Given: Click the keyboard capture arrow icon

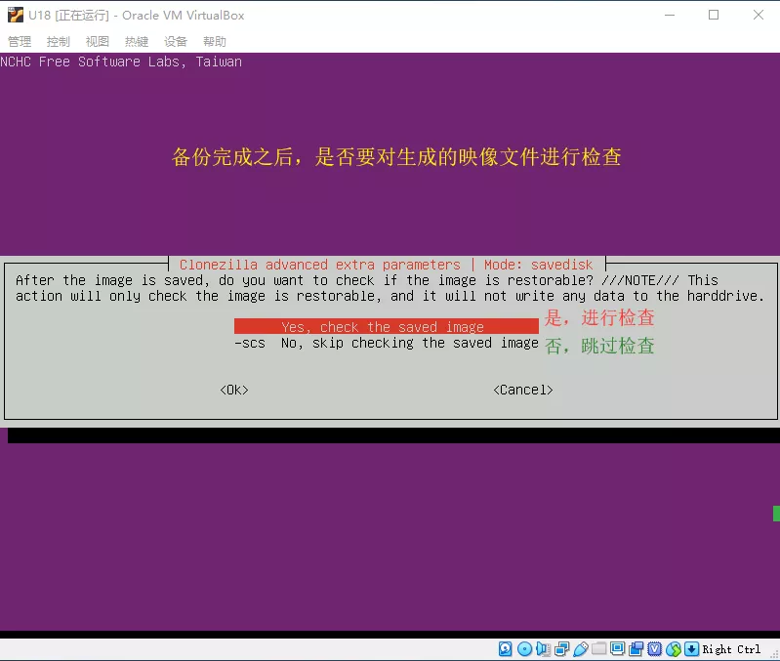Looking at the screenshot, I should [691, 649].
